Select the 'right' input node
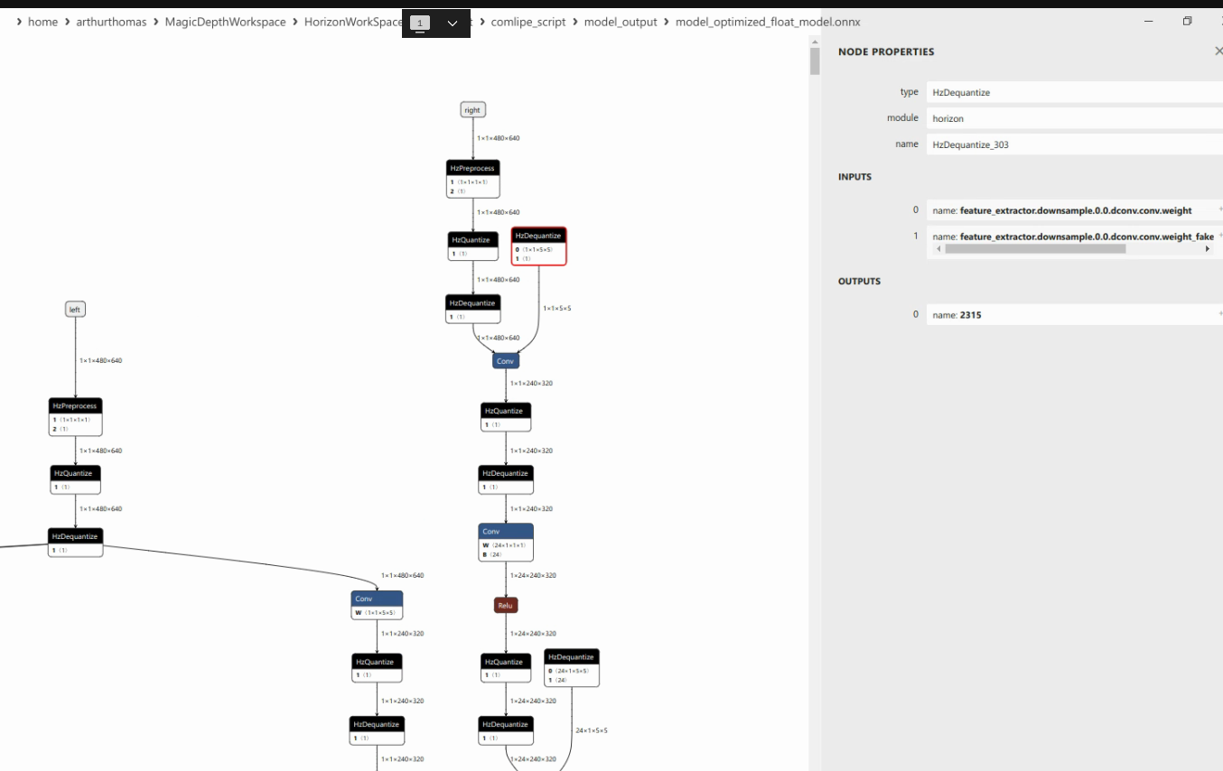Screen dimensions: 1223x771 tap(472, 110)
